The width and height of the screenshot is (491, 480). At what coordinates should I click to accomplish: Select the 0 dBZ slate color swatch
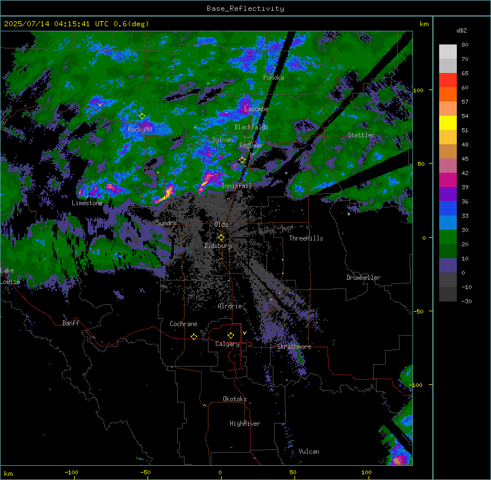click(448, 266)
